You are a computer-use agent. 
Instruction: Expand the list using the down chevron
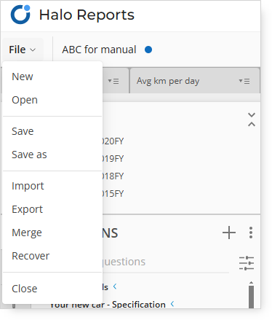252,114
